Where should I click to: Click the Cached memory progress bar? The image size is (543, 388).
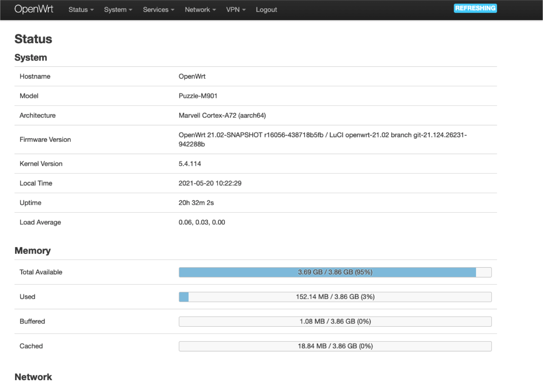coord(335,346)
